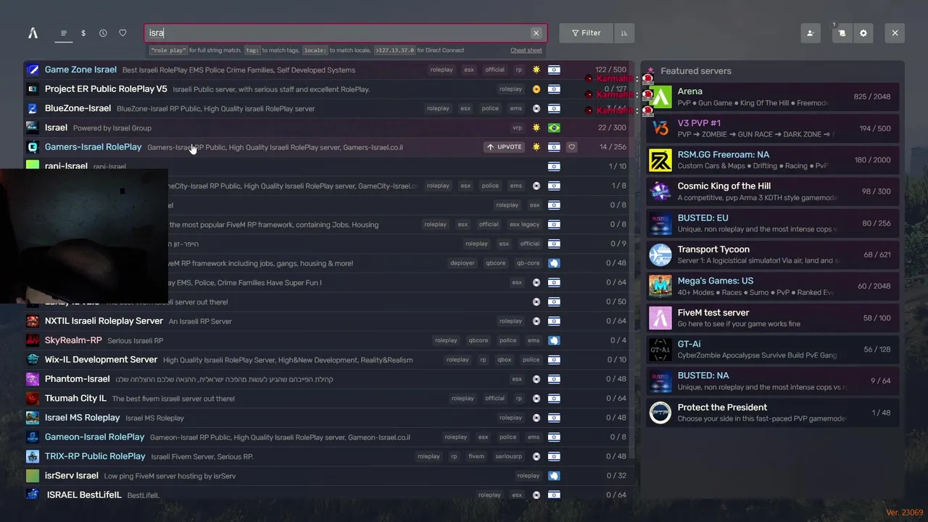The image size is (928, 522).
Task: Click the Game Zone Israel server icon
Action: click(33, 70)
